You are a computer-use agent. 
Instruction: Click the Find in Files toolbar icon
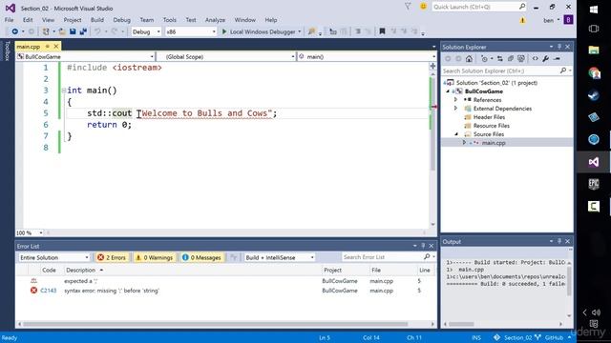point(311,31)
